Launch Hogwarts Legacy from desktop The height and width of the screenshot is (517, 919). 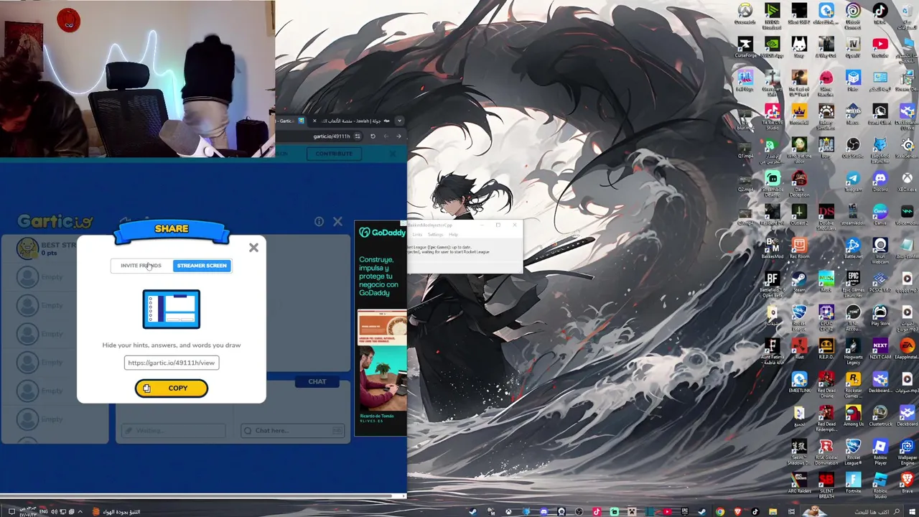pos(853,350)
